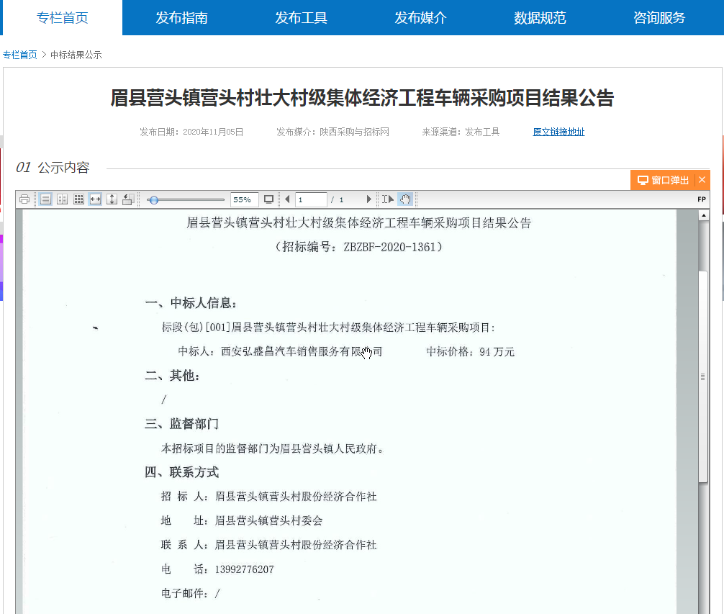
Task: Go to the previous page arrow
Action: click(x=287, y=199)
